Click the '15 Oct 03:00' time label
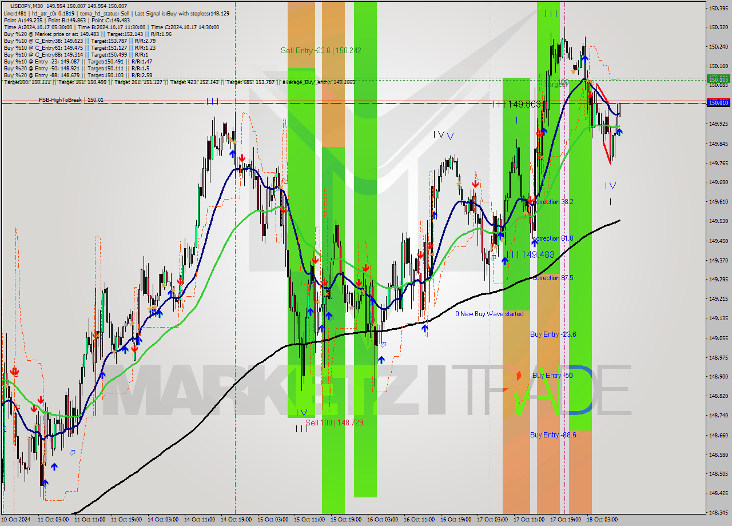Image resolution: width=732 pixels, height=526 pixels. coord(272,520)
